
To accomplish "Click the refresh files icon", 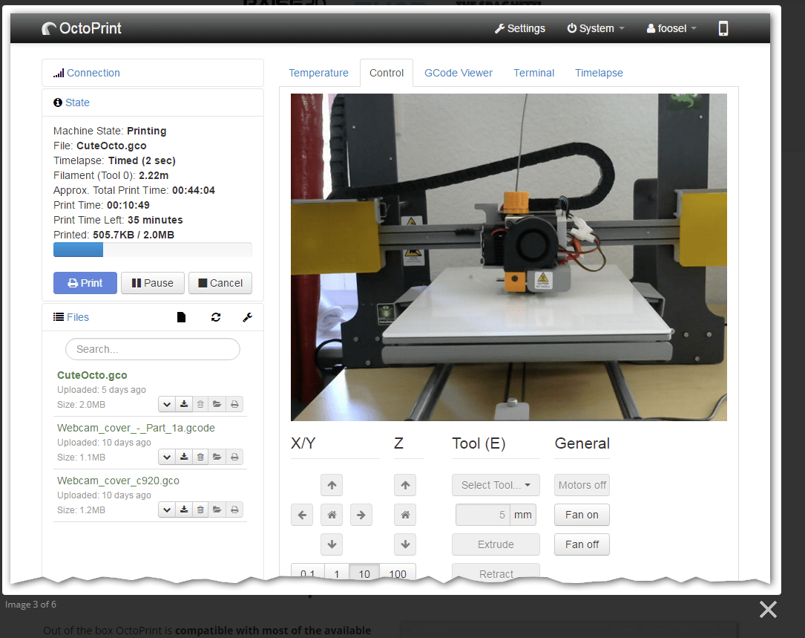I will click(x=216, y=317).
